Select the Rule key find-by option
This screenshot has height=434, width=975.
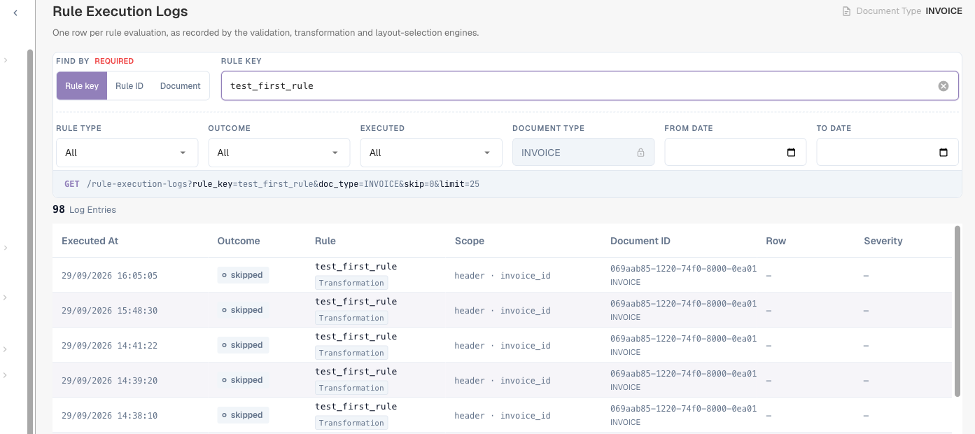point(82,86)
